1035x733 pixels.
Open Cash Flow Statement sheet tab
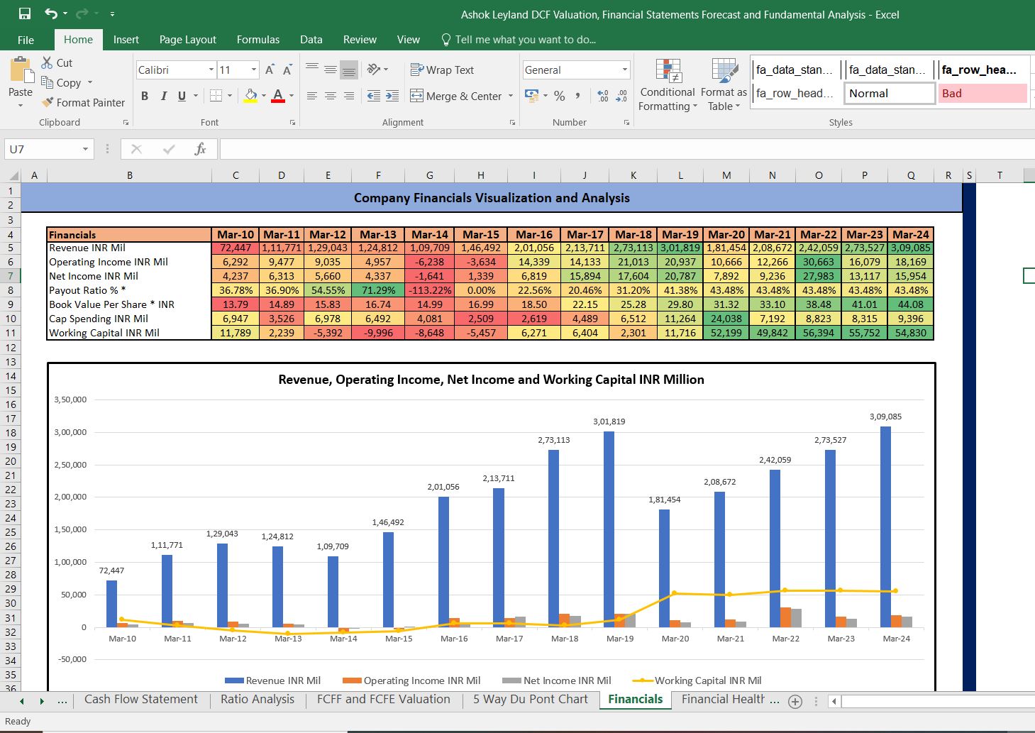(x=141, y=700)
